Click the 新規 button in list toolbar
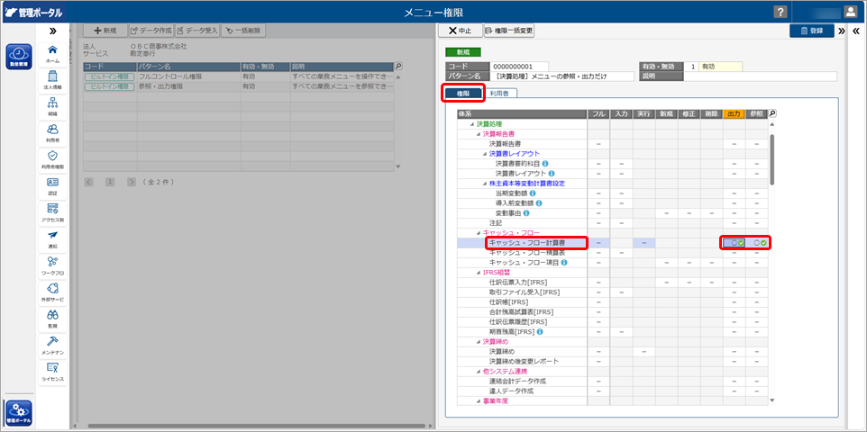This screenshot has height=432, width=867. click(105, 31)
